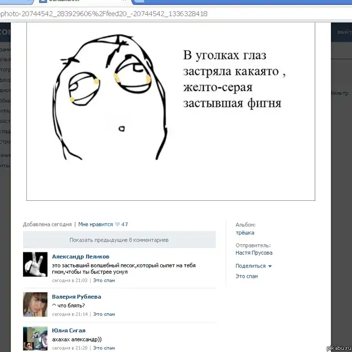
Task: Show previous 8 comments
Action: [119, 240]
